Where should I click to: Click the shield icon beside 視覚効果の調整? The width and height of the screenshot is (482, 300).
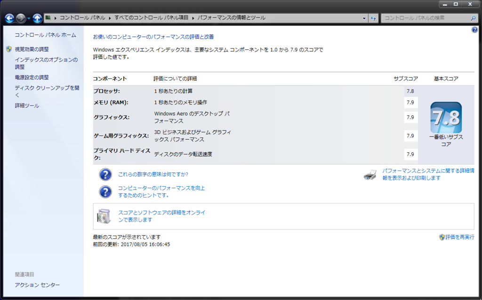coord(9,49)
